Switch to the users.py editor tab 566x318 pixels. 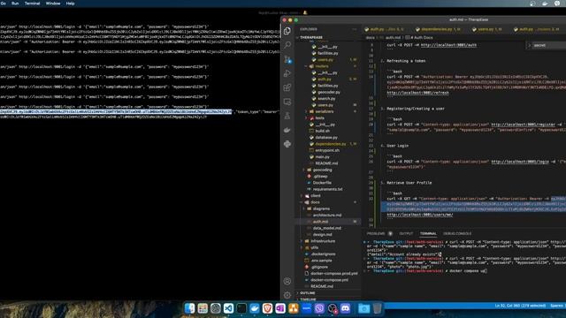click(486, 29)
